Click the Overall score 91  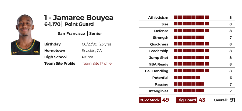(x=232, y=100)
